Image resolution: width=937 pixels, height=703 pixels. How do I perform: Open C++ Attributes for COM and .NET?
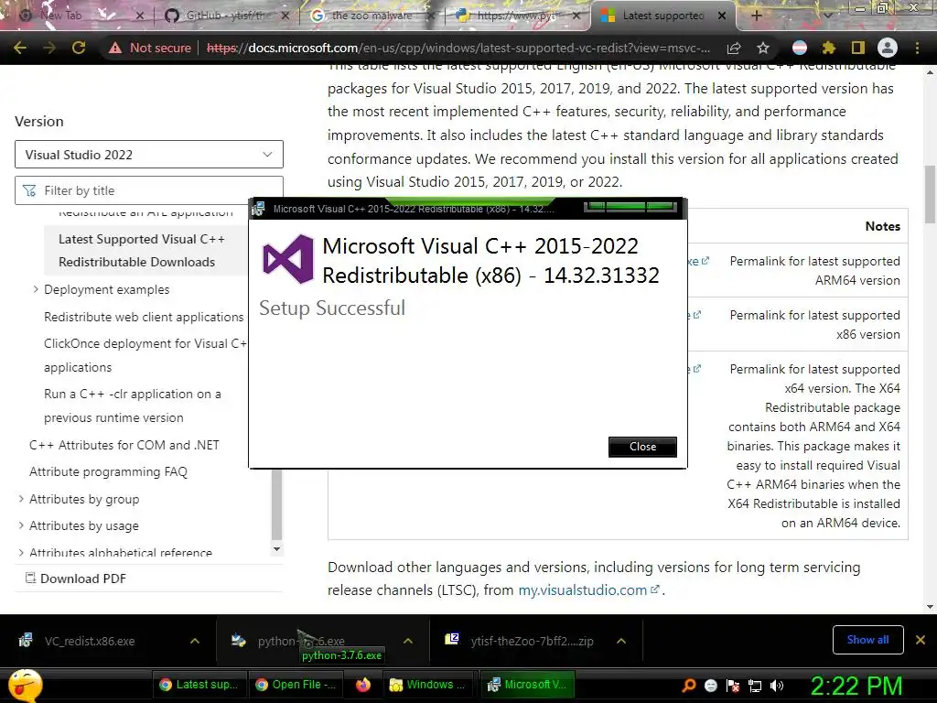coord(124,445)
